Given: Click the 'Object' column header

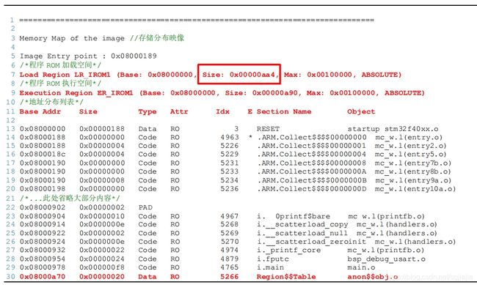Looking at the screenshot, I should pos(361,111).
